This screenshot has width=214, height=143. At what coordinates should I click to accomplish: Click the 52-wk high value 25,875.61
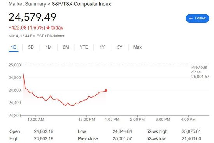(191, 131)
